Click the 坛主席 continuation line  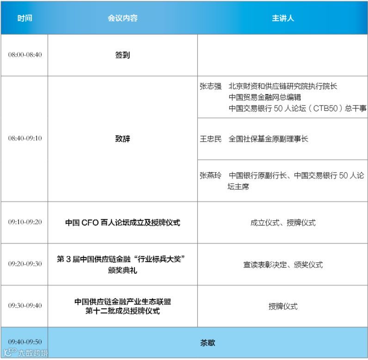238,186
